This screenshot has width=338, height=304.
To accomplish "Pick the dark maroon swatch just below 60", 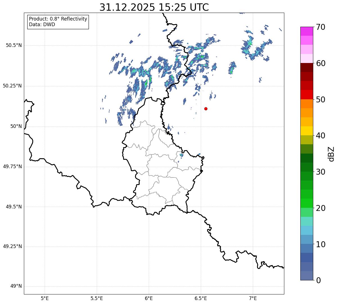I will pos(307,67).
